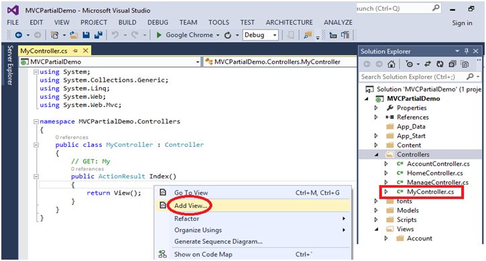Viewport: 486px width, 261px height.
Task: Click the Save All multi-disk icon
Action: [x=99, y=35]
